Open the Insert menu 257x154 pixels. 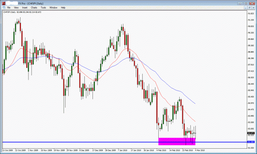(25, 7)
